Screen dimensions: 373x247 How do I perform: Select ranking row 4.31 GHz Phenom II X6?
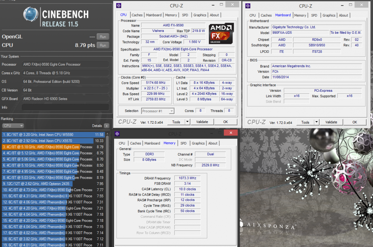53,196
